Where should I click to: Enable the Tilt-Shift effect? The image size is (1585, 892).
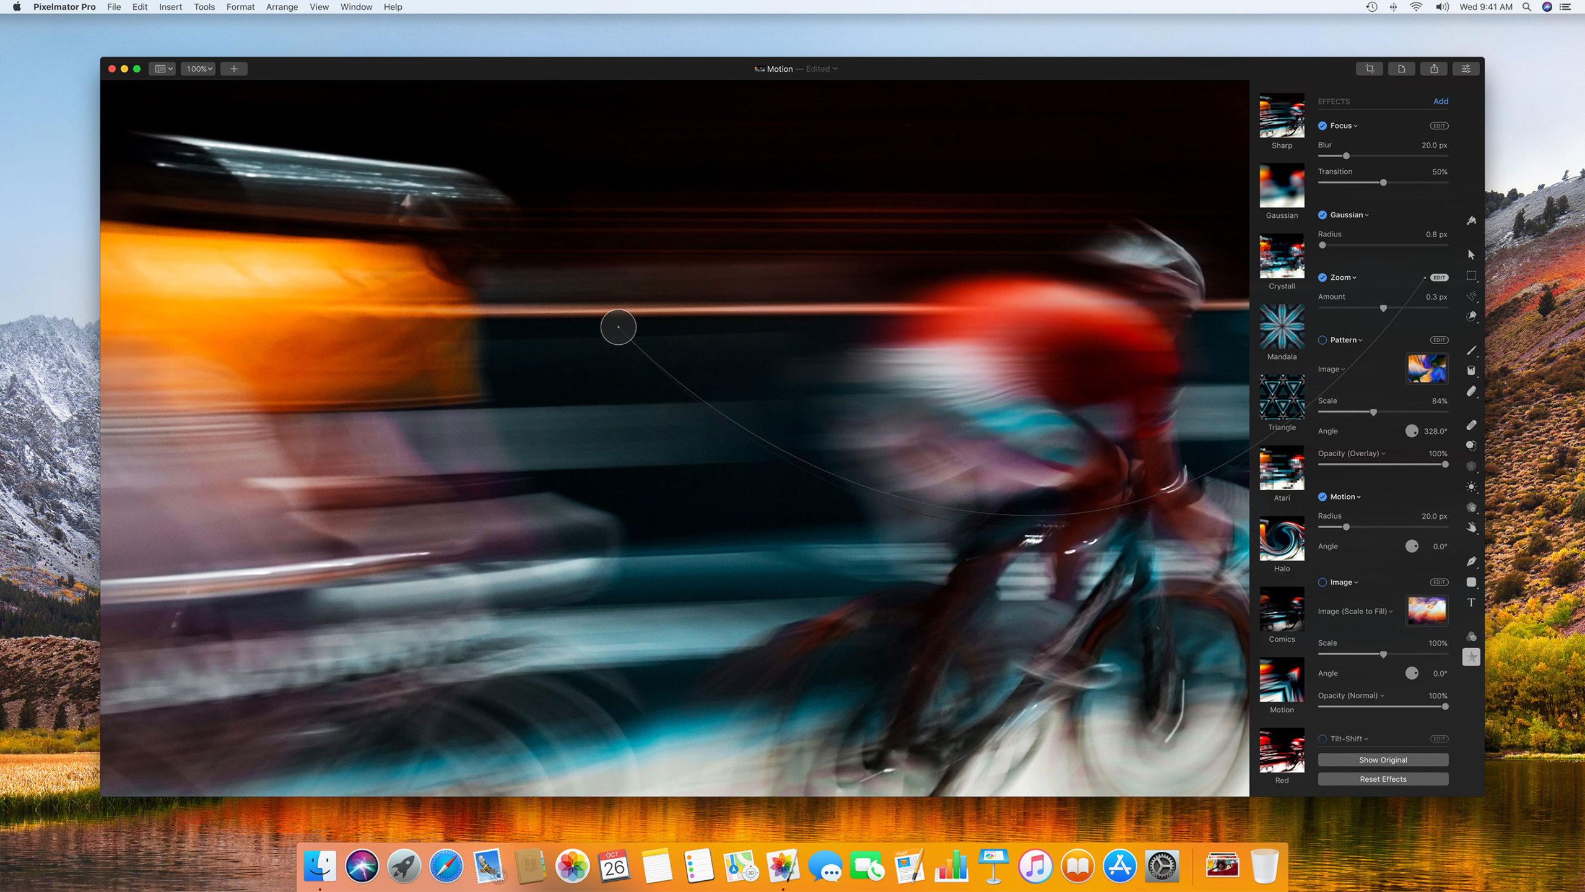pos(1322,738)
